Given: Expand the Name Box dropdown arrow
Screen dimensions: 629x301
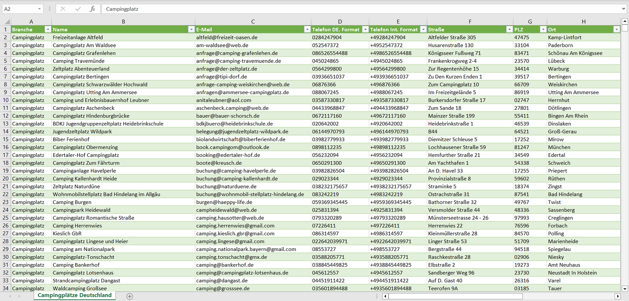Looking at the screenshot, I should pyautogui.click(x=40, y=9).
